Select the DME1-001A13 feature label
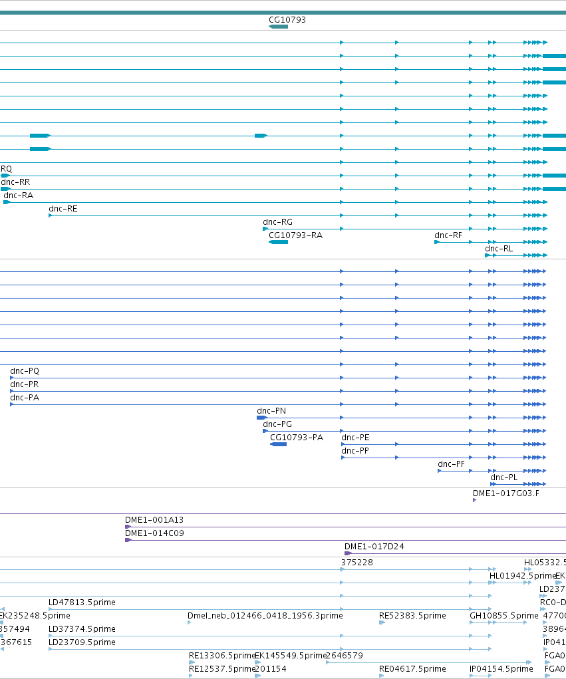Viewport: 566px width, 679px height. (154, 520)
